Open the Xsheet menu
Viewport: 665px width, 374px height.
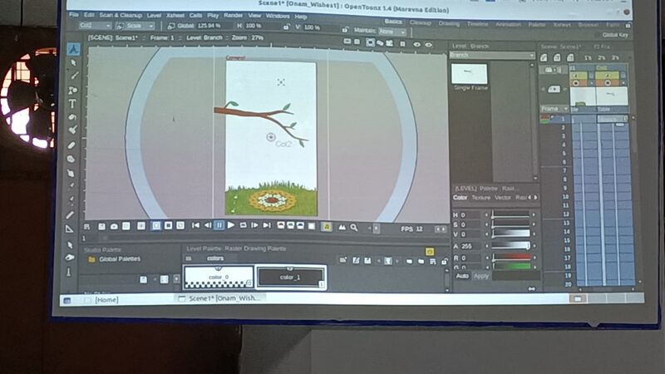coord(174,16)
